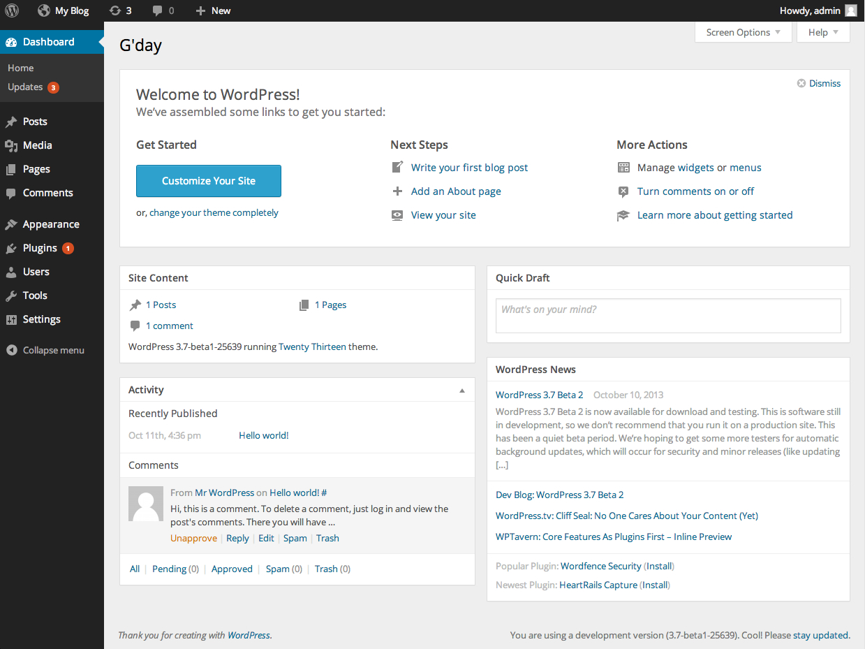This screenshot has width=865, height=649.
Task: Open the Screen Options dropdown
Action: 744,32
